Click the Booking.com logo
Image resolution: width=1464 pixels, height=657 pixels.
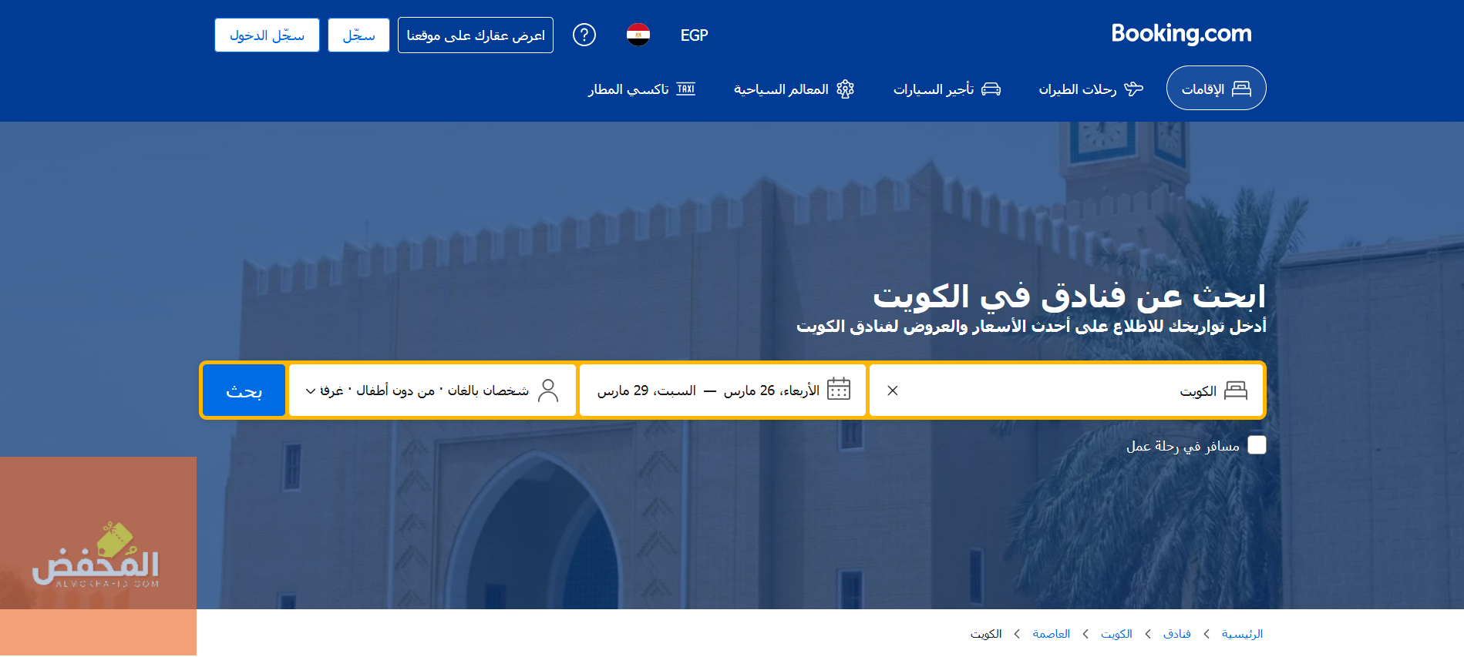(x=1180, y=34)
